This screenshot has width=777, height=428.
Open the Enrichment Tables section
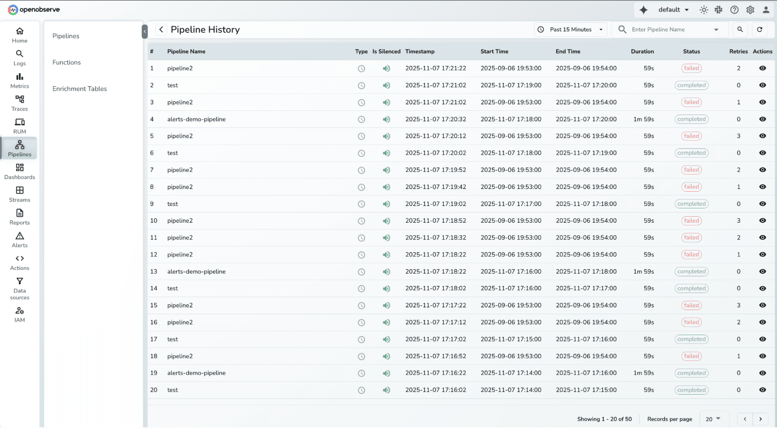coord(80,88)
